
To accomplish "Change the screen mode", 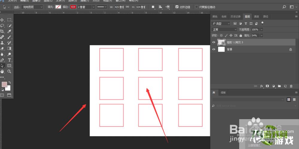I will (x=9, y=95).
